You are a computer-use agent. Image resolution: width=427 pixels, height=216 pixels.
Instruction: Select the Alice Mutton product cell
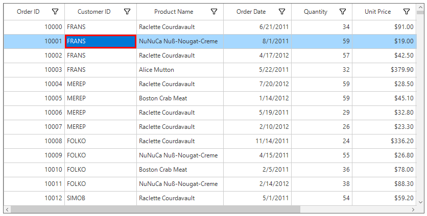[180, 70]
